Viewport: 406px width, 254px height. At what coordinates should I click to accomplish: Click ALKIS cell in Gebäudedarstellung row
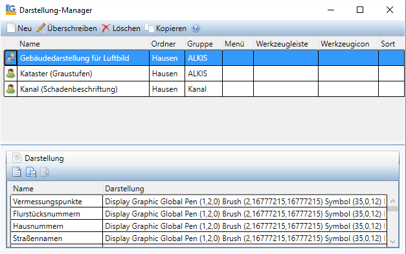click(203, 58)
